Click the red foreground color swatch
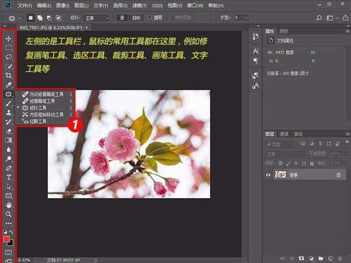 [7, 239]
